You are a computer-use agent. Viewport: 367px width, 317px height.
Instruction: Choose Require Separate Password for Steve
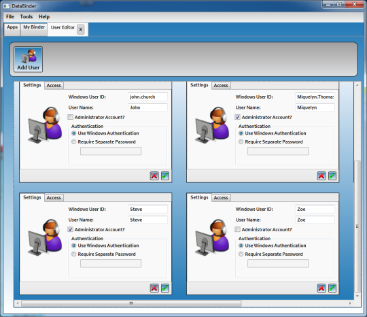[x=73, y=254]
